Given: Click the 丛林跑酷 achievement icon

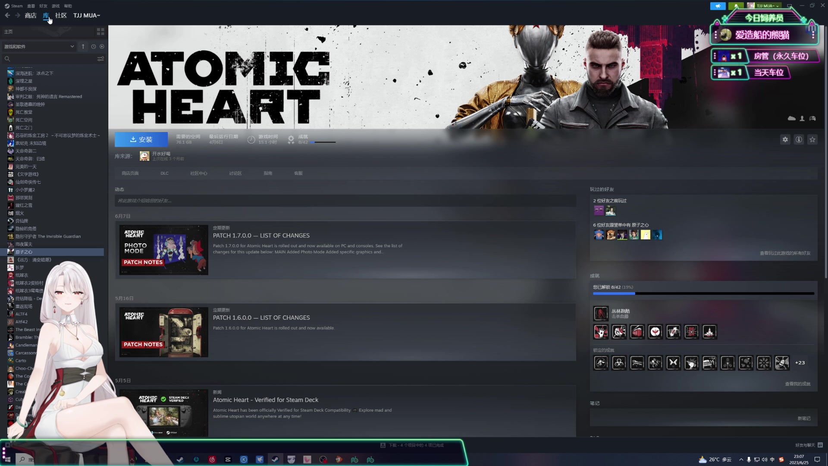Looking at the screenshot, I should tap(601, 314).
